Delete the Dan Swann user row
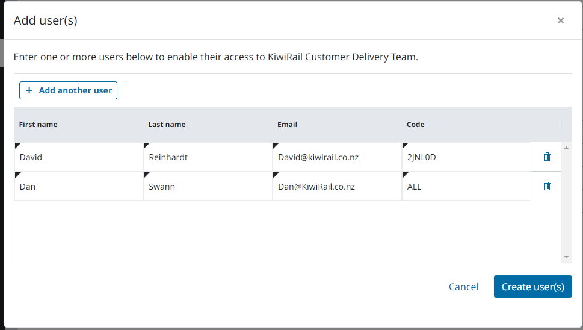Screen dimensions: 583x330 pos(547,186)
